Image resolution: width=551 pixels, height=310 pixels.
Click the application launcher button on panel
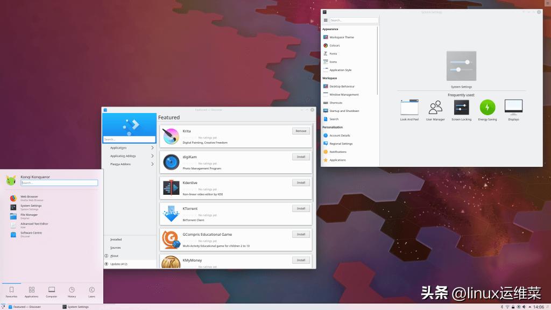[3, 306]
